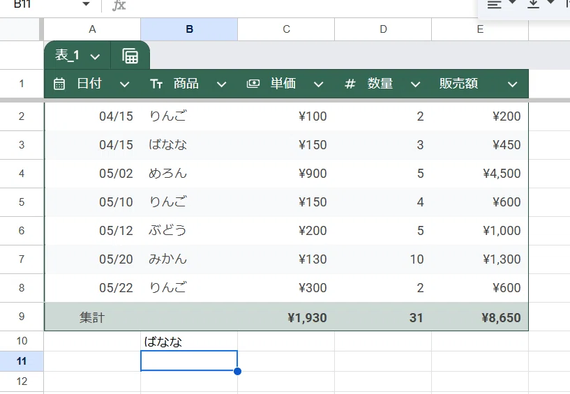Click the ¥300 unit price cell
Viewport: 570px width, 394px height.
point(286,288)
